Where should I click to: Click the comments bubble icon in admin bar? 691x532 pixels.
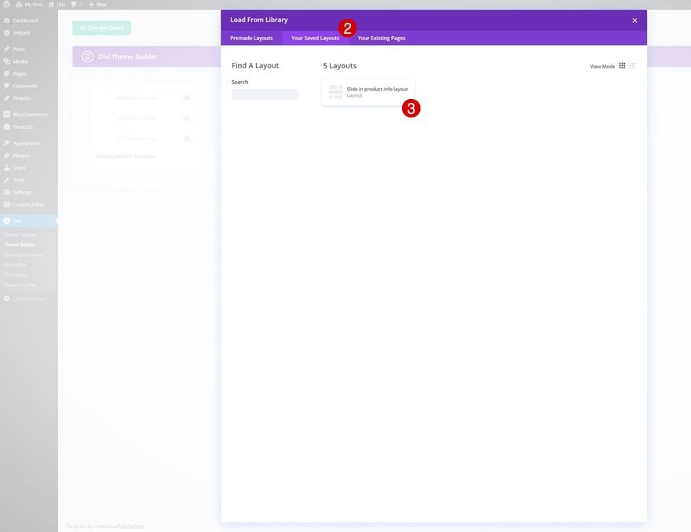click(x=74, y=5)
